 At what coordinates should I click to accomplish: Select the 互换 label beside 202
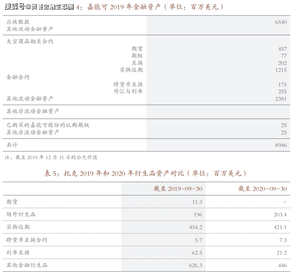point(137,63)
